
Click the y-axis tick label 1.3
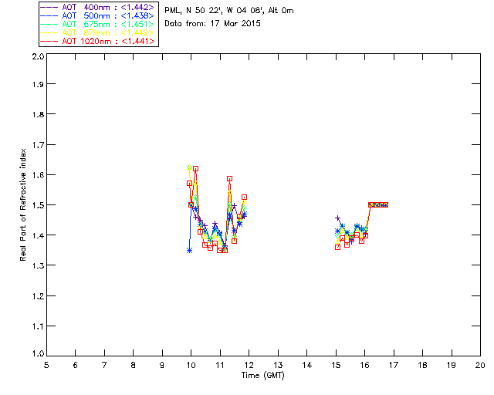38,265
